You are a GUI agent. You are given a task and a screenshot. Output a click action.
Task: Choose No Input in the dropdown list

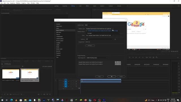[x=89, y=33]
